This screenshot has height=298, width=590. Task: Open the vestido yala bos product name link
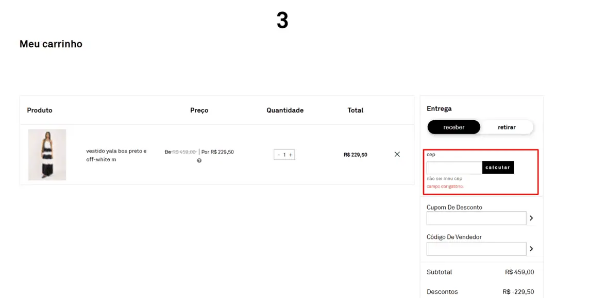coord(116,155)
